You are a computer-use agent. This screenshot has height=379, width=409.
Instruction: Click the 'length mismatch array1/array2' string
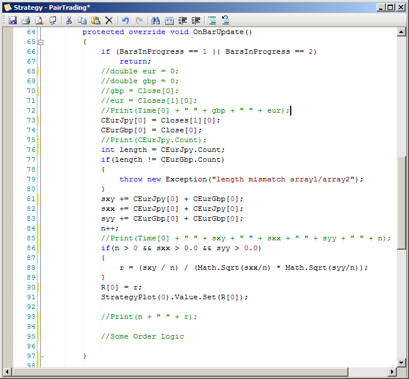(x=283, y=180)
